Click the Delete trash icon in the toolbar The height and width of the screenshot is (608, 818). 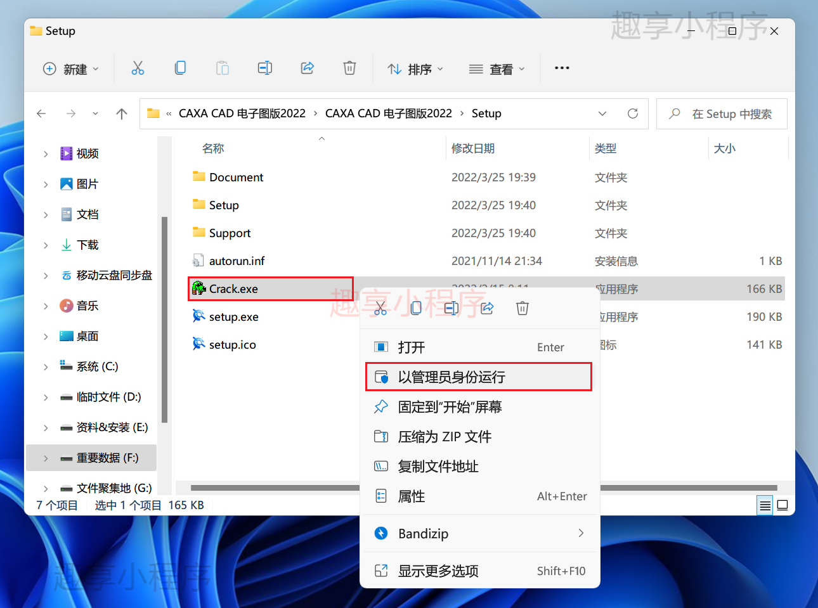pyautogui.click(x=349, y=68)
